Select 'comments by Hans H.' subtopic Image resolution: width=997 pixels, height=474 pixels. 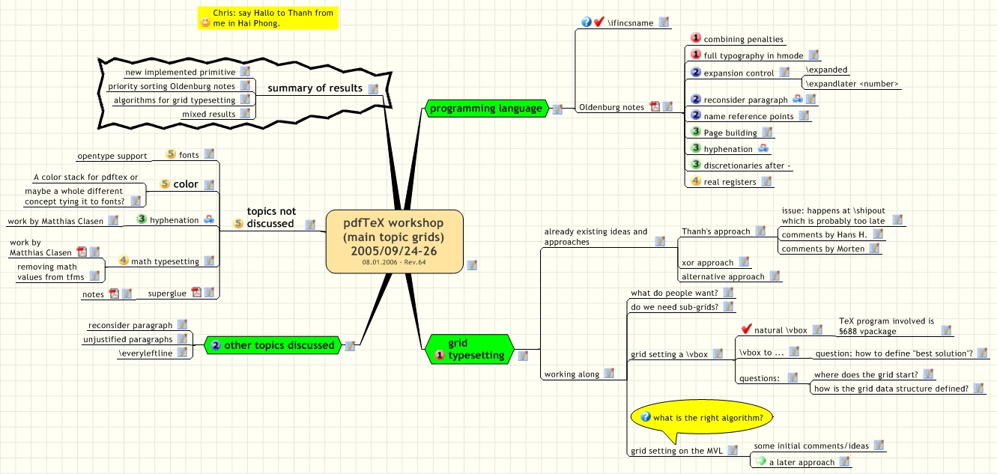pyautogui.click(x=824, y=235)
